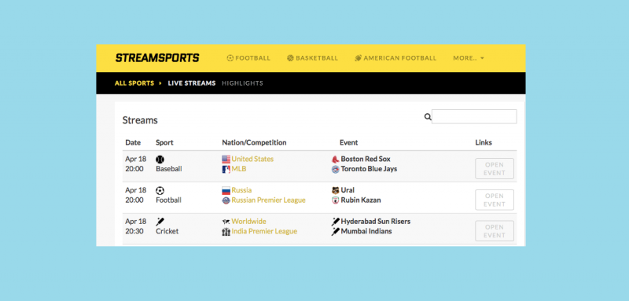The image size is (629, 301).
Task: Click the Cricket sport label
Action: [x=167, y=232]
